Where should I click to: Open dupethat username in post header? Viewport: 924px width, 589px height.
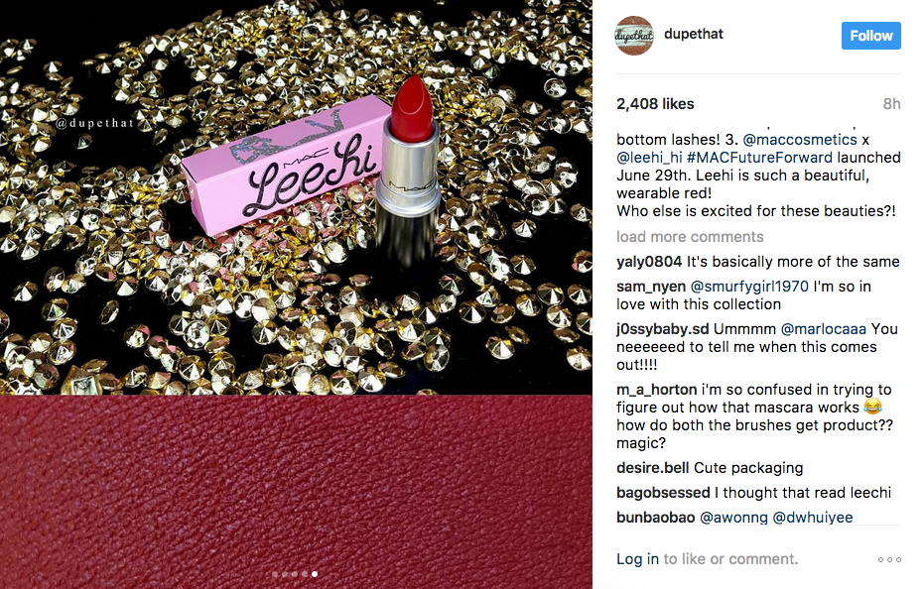tap(694, 35)
